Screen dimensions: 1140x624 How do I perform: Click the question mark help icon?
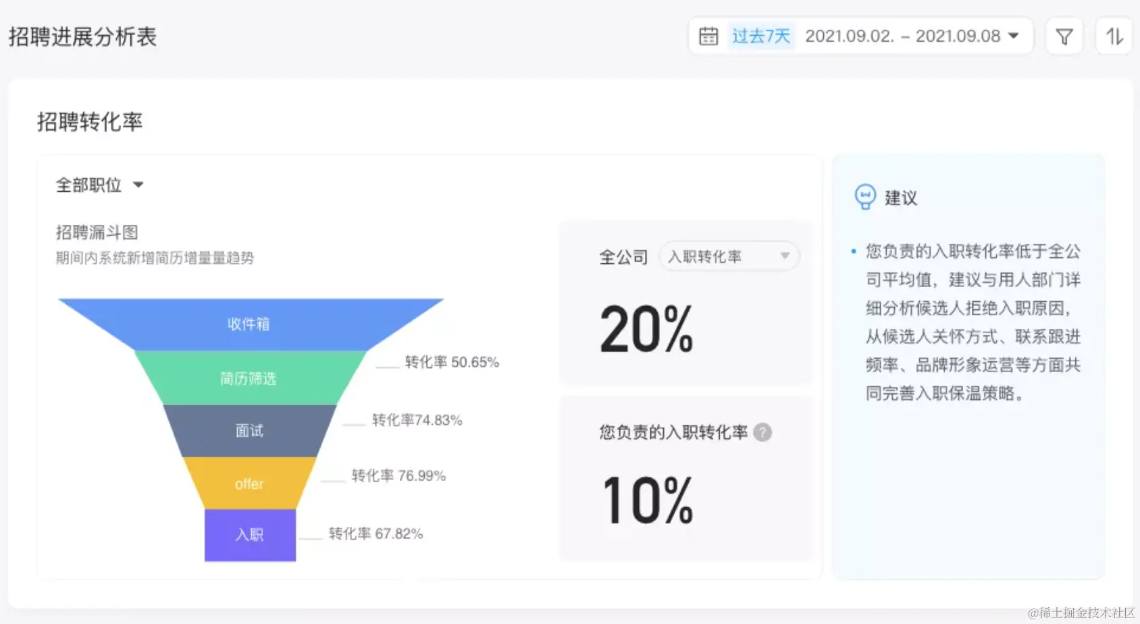pos(762,432)
